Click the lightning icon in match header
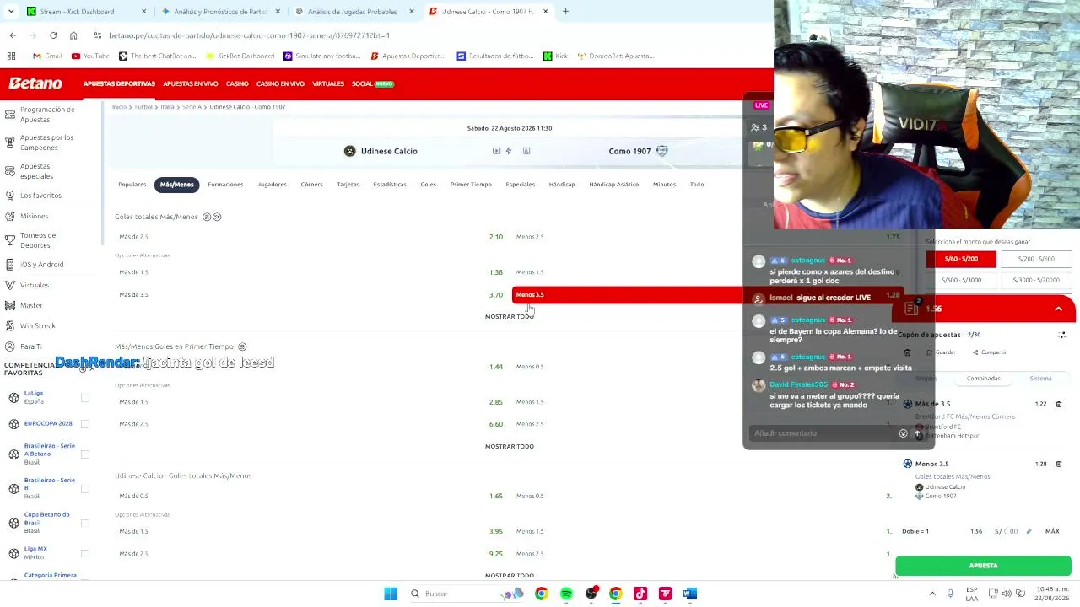Screen dimensions: 1080x607 (x=509, y=151)
